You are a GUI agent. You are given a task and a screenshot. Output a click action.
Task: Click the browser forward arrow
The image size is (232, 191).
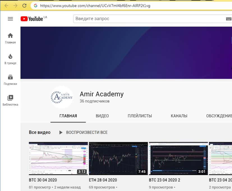click(15, 6)
